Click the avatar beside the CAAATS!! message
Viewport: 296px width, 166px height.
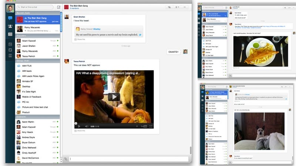[185, 52]
